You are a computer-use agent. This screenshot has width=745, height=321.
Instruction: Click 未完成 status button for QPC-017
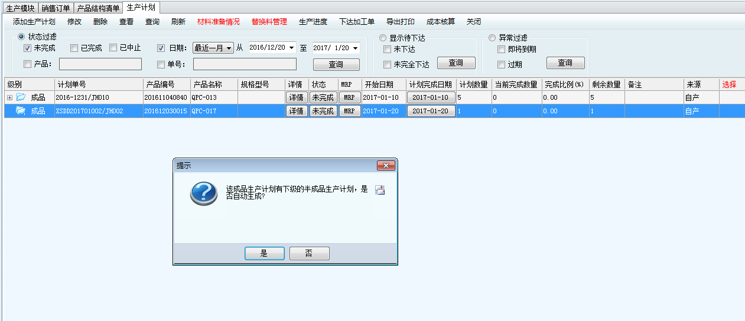pos(323,111)
